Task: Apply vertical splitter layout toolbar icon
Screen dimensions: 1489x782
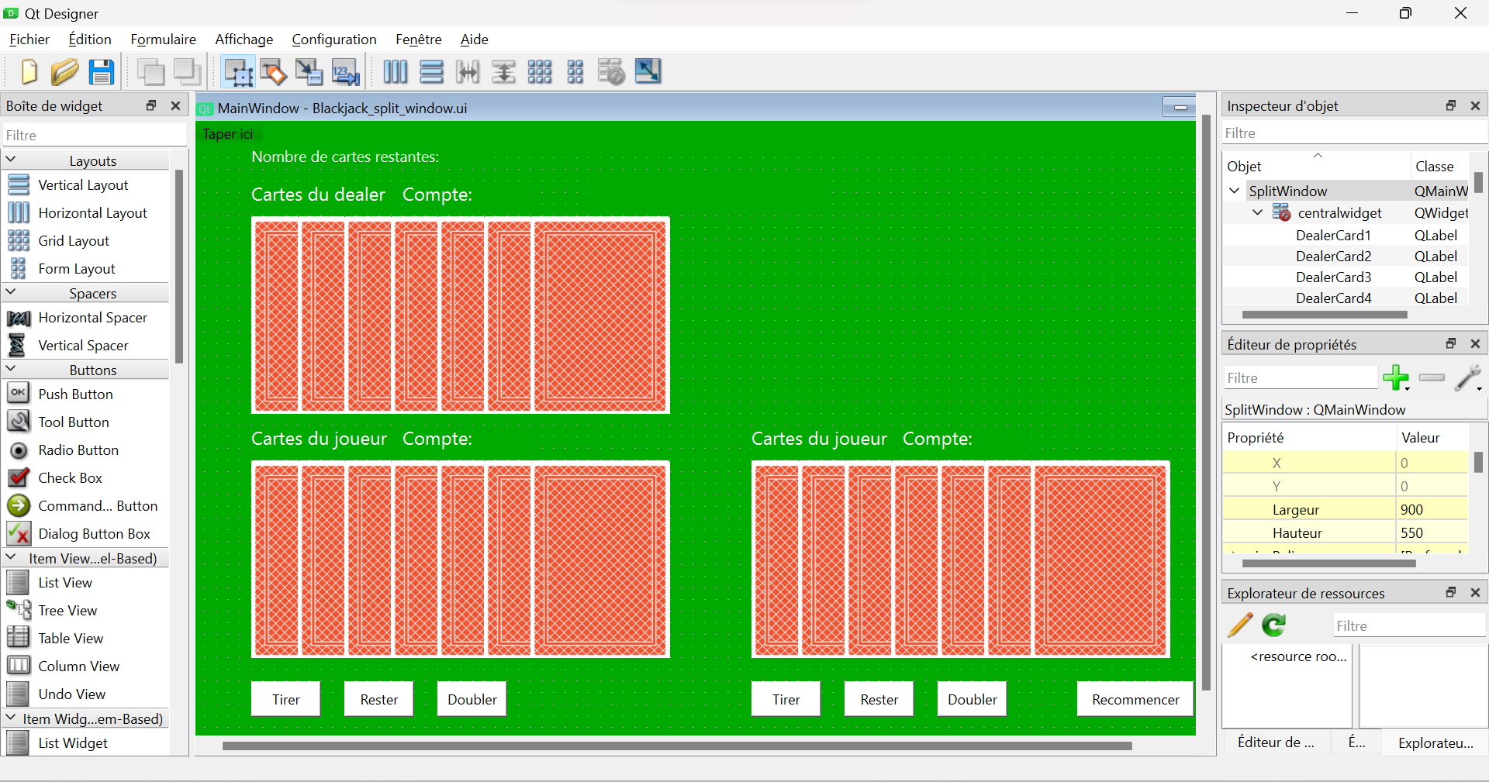Action: (504, 71)
